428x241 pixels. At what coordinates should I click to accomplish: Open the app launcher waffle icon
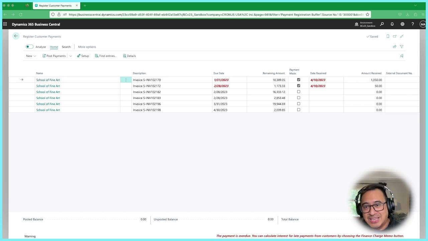(x=5, y=24)
